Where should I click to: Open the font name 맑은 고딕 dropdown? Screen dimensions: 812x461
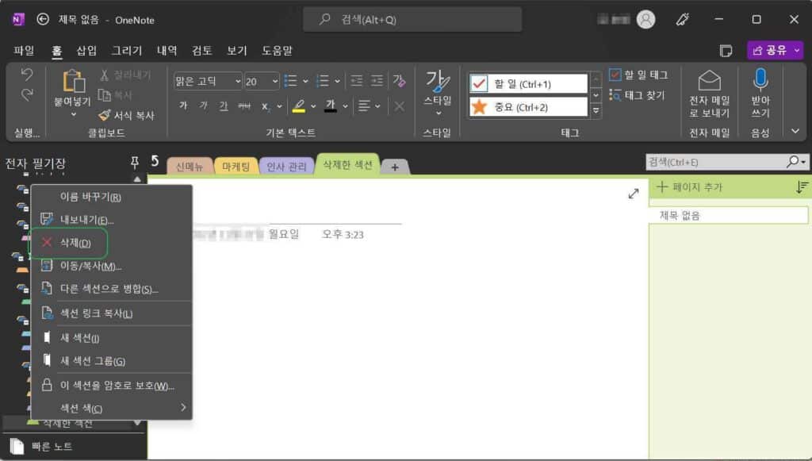click(238, 81)
